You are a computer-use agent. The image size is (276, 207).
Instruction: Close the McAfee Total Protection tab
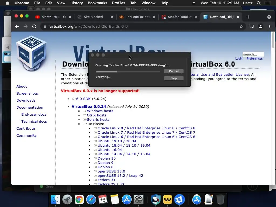(196, 17)
